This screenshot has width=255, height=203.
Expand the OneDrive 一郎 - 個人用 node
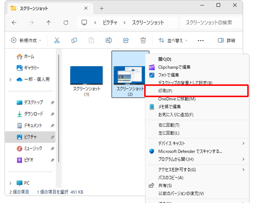(10, 79)
